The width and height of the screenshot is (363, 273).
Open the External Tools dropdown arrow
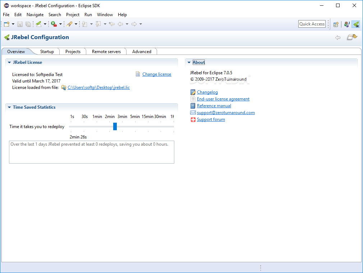click(61, 24)
